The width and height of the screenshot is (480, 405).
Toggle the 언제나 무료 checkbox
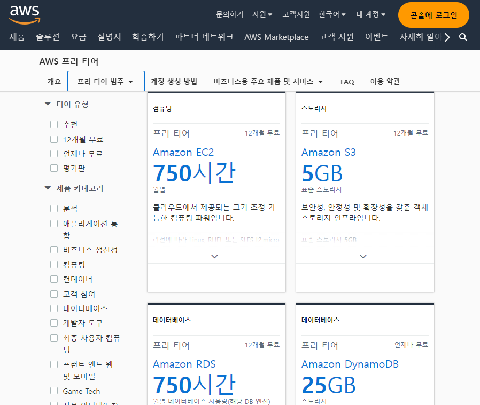(x=54, y=154)
